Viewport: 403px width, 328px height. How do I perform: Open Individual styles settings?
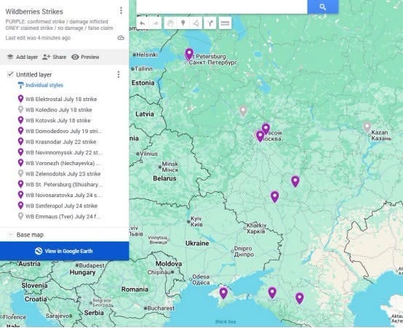pos(40,85)
